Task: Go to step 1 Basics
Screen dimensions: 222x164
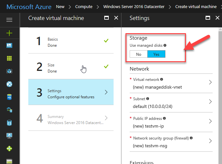Action: click(x=71, y=42)
